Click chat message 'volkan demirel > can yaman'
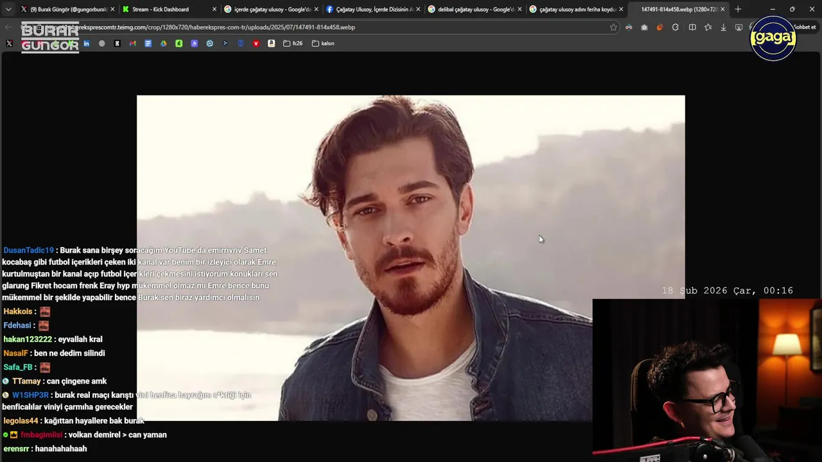822x462 pixels. (118, 434)
